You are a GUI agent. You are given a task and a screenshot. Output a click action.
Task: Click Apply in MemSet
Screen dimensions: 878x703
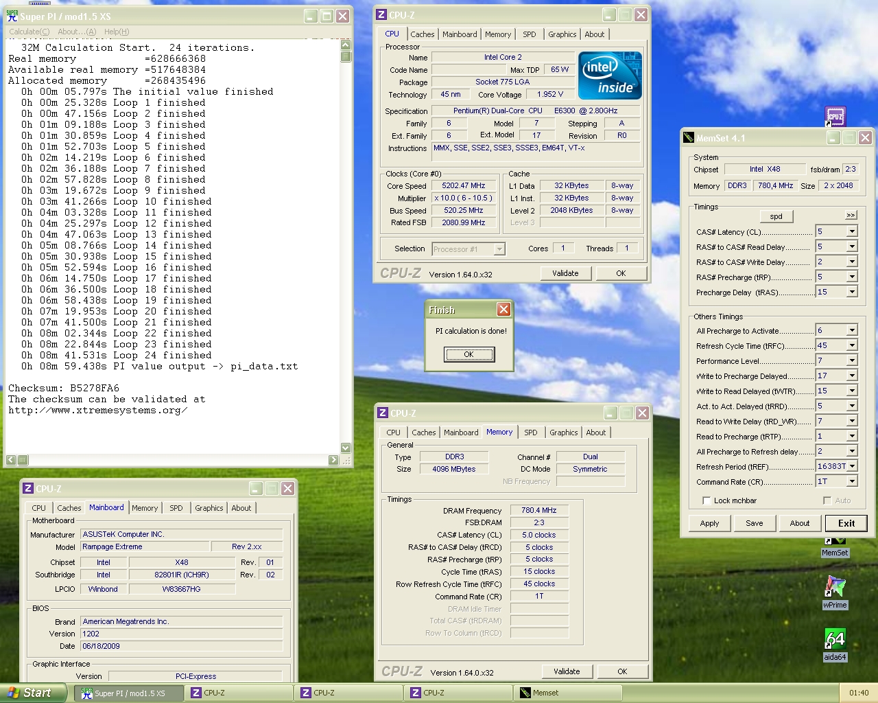(x=710, y=523)
